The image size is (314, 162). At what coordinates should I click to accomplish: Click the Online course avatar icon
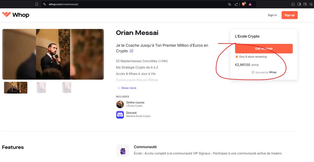tap(120, 104)
